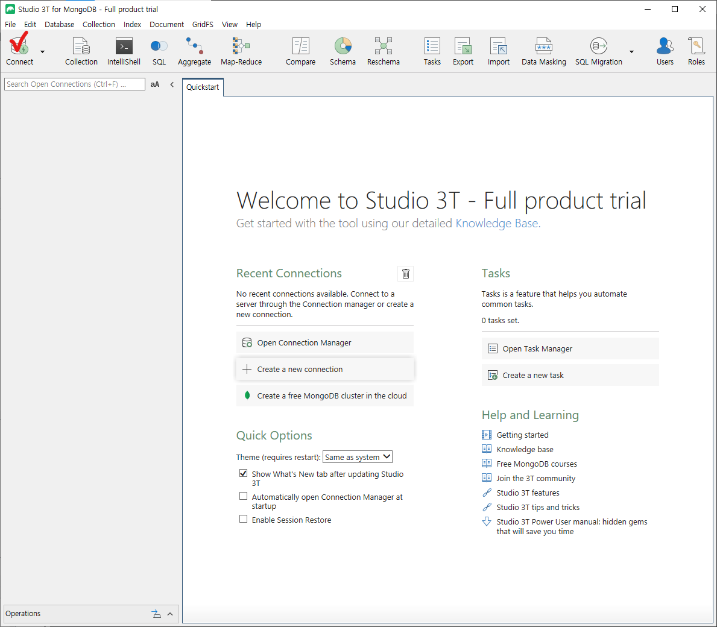This screenshot has width=717, height=627.
Task: Open the Power User manual link
Action: coord(572,526)
